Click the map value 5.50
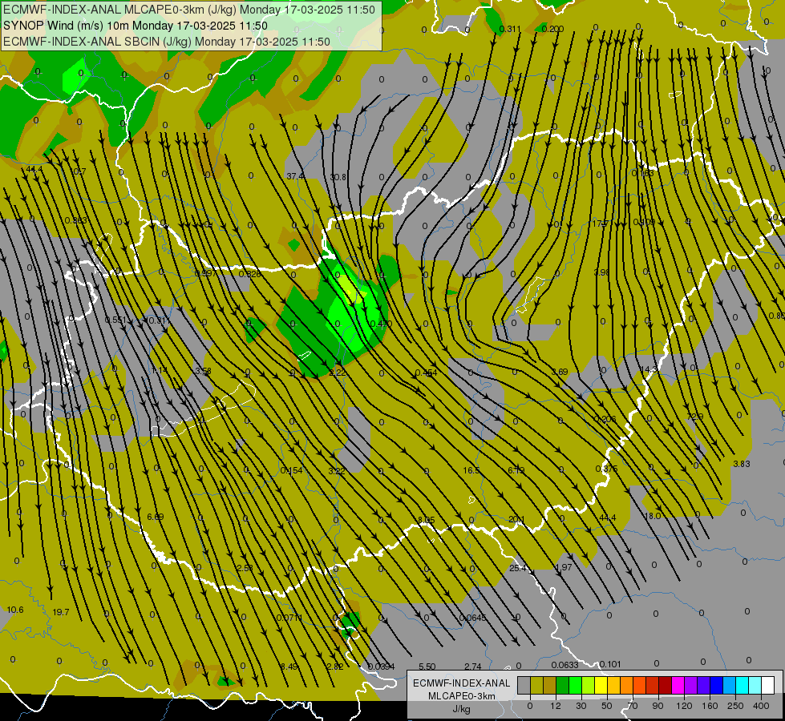Image resolution: width=785 pixels, height=721 pixels. click(427, 667)
